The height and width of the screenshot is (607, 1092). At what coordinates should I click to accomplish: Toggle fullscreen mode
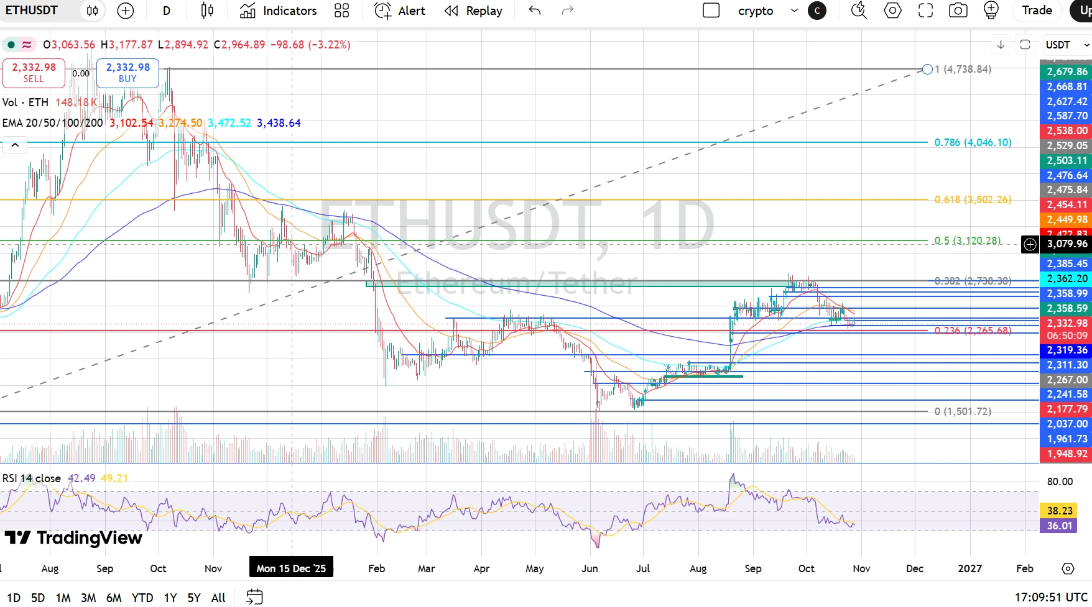coord(925,11)
